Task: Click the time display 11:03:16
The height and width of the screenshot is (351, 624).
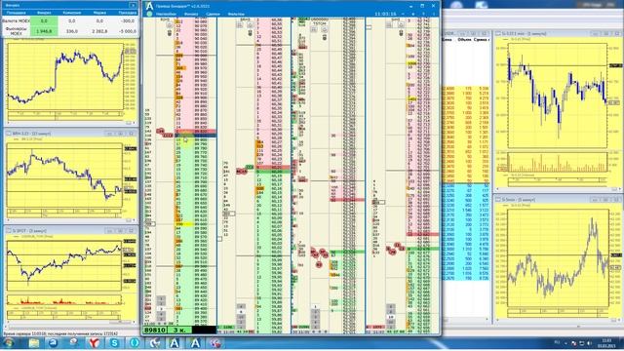Action: tap(385, 14)
